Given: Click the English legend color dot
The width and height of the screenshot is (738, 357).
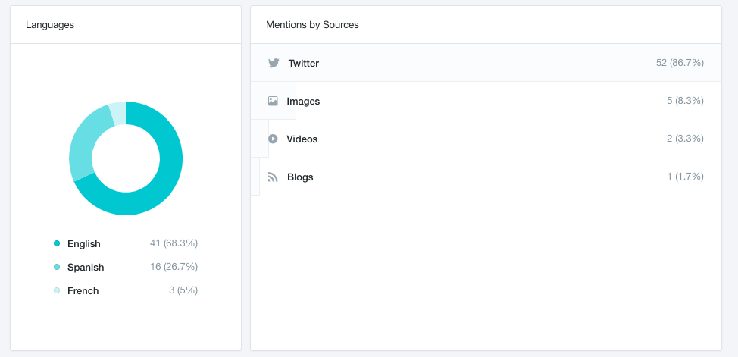Looking at the screenshot, I should pos(57,243).
